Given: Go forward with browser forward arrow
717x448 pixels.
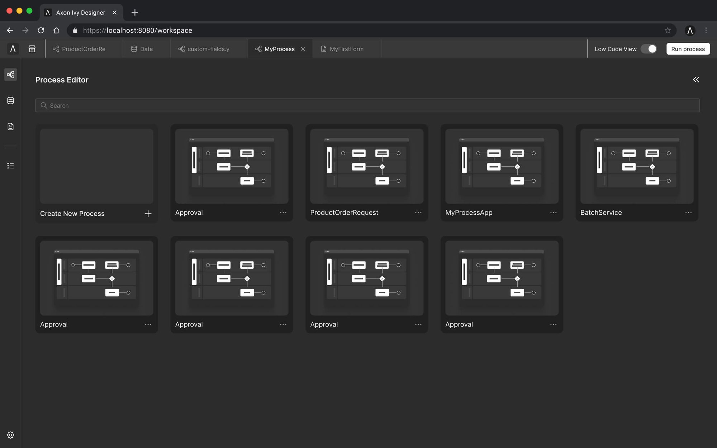Looking at the screenshot, I should coord(25,30).
